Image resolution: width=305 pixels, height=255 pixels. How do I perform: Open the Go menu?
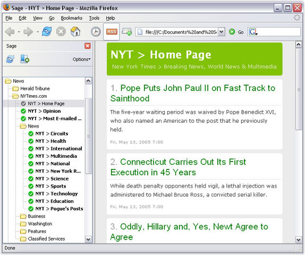[x=52, y=18]
